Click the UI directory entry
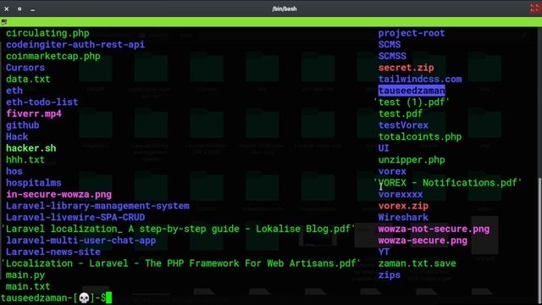542x305 pixels. [x=384, y=148]
